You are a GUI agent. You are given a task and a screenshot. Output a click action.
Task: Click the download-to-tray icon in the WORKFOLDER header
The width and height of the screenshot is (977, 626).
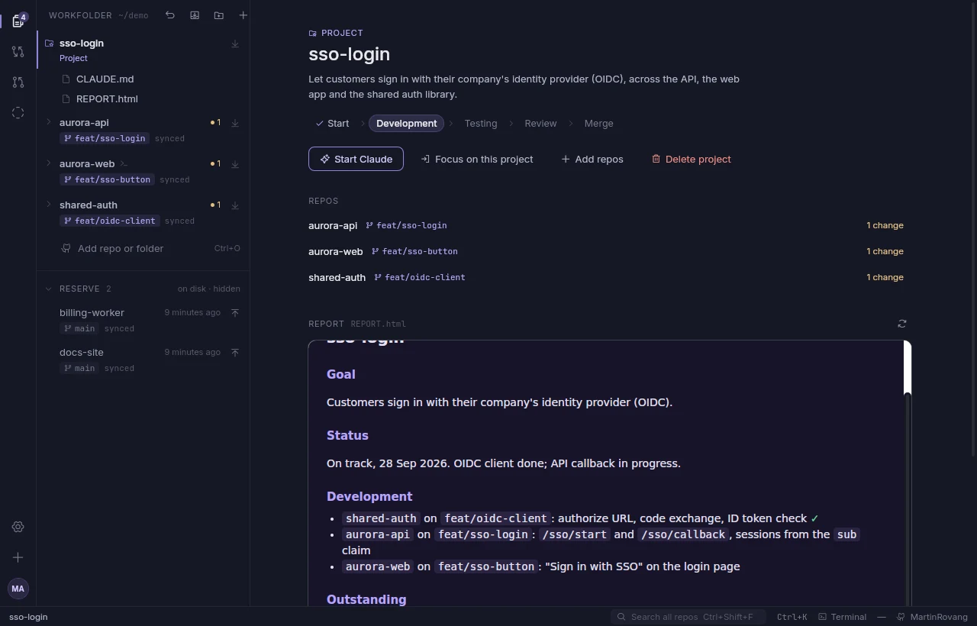point(195,15)
